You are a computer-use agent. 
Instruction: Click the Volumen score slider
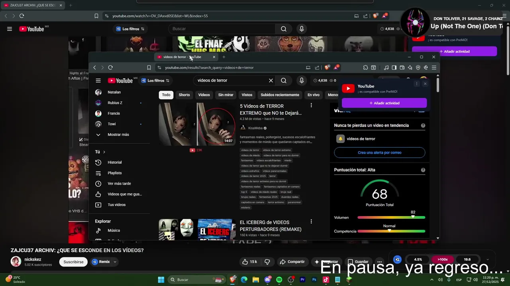pyautogui.click(x=391, y=217)
